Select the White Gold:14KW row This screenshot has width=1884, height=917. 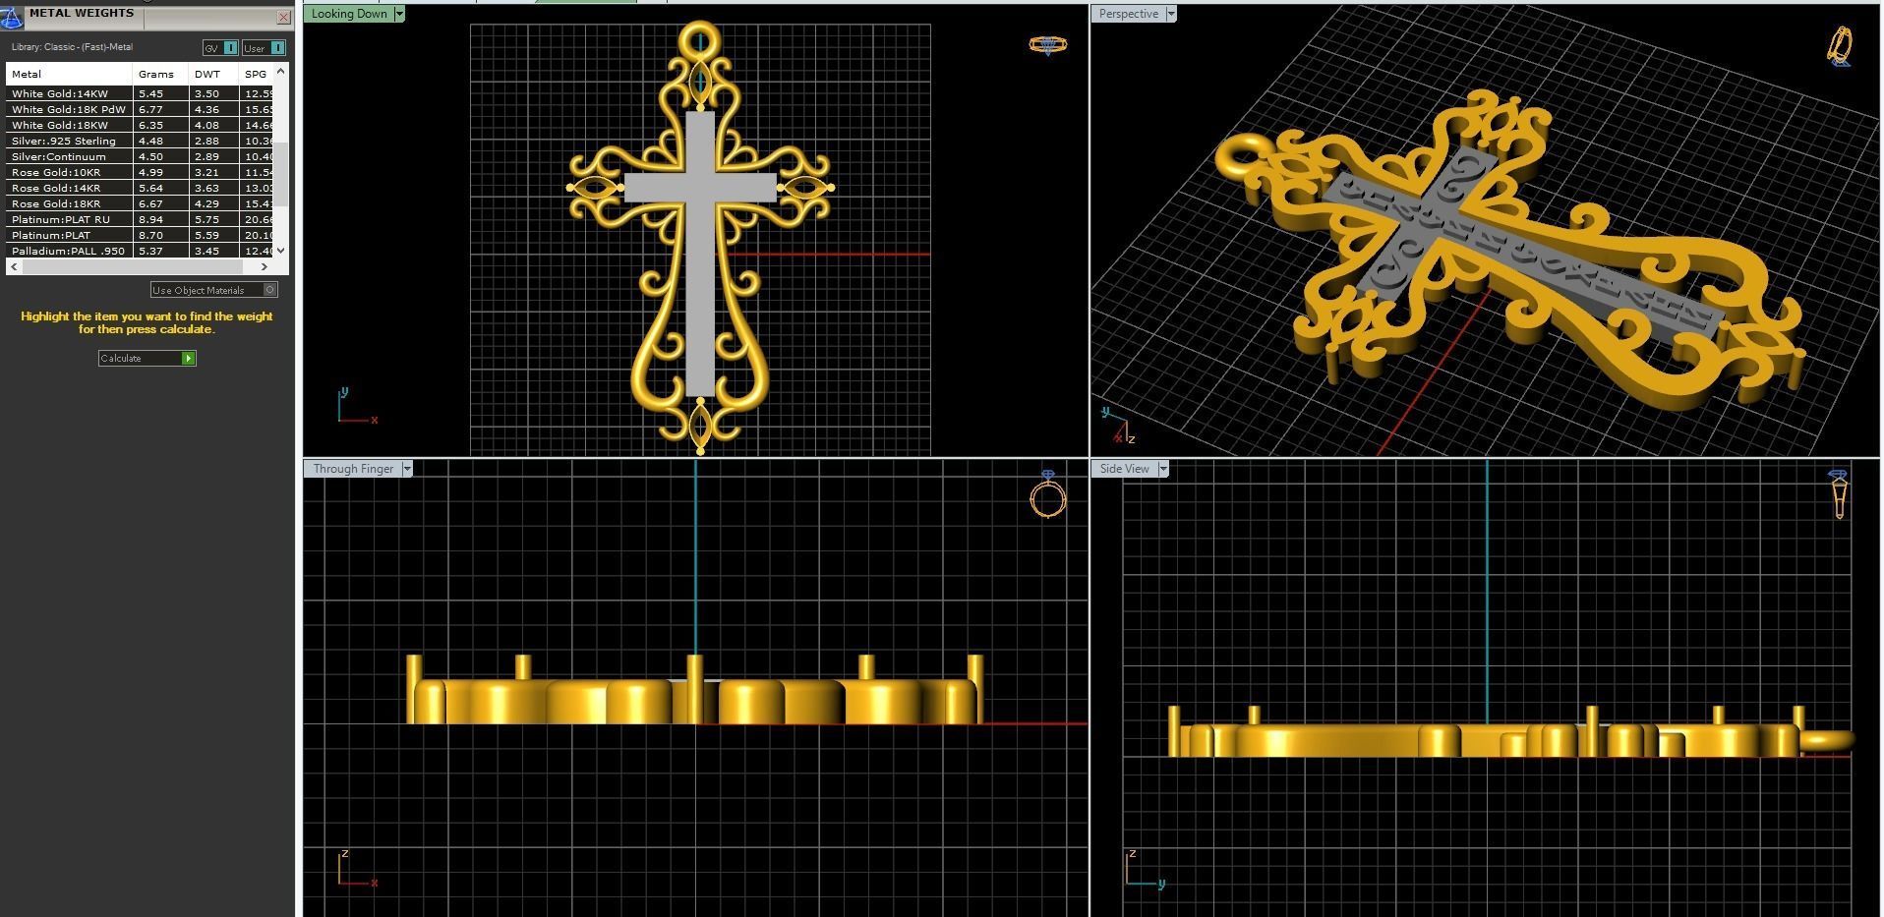tap(140, 93)
